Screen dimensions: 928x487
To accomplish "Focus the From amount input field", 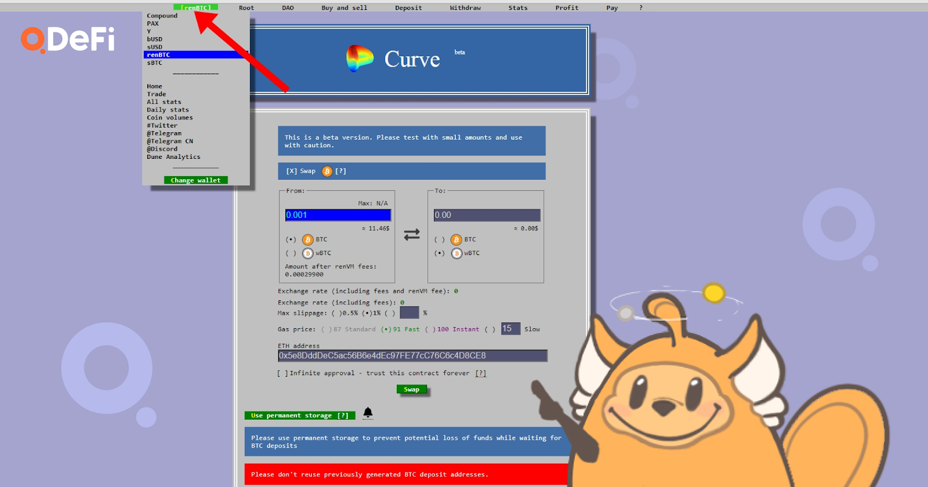I will pos(338,215).
